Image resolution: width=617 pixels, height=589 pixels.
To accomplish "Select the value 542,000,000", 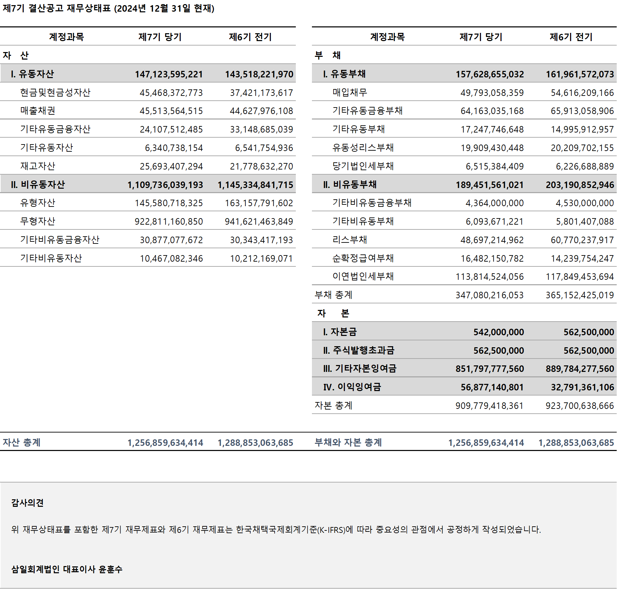I will coord(499,332).
